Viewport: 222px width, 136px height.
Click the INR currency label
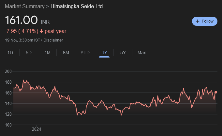[45, 22]
